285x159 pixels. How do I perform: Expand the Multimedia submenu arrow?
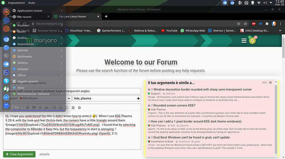[x=62, y=57]
